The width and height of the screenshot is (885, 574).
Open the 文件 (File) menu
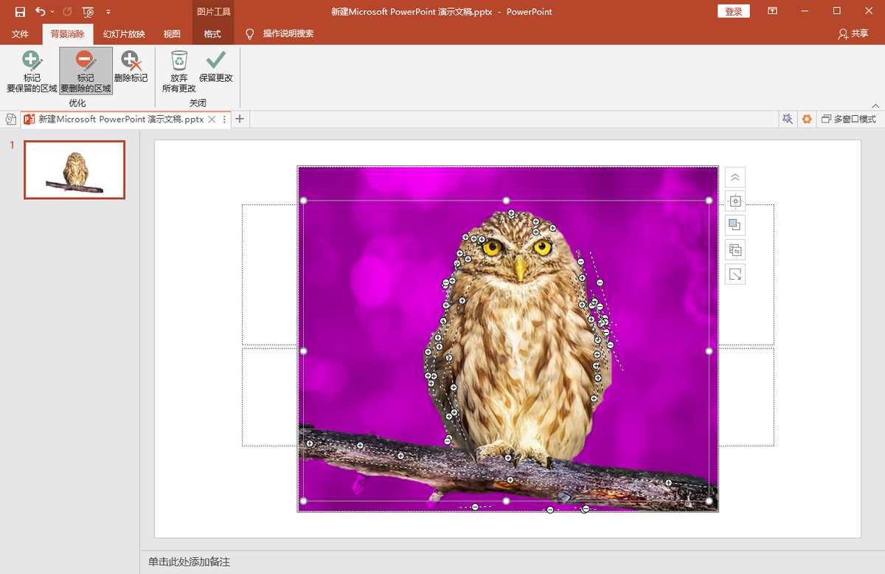pyautogui.click(x=20, y=34)
